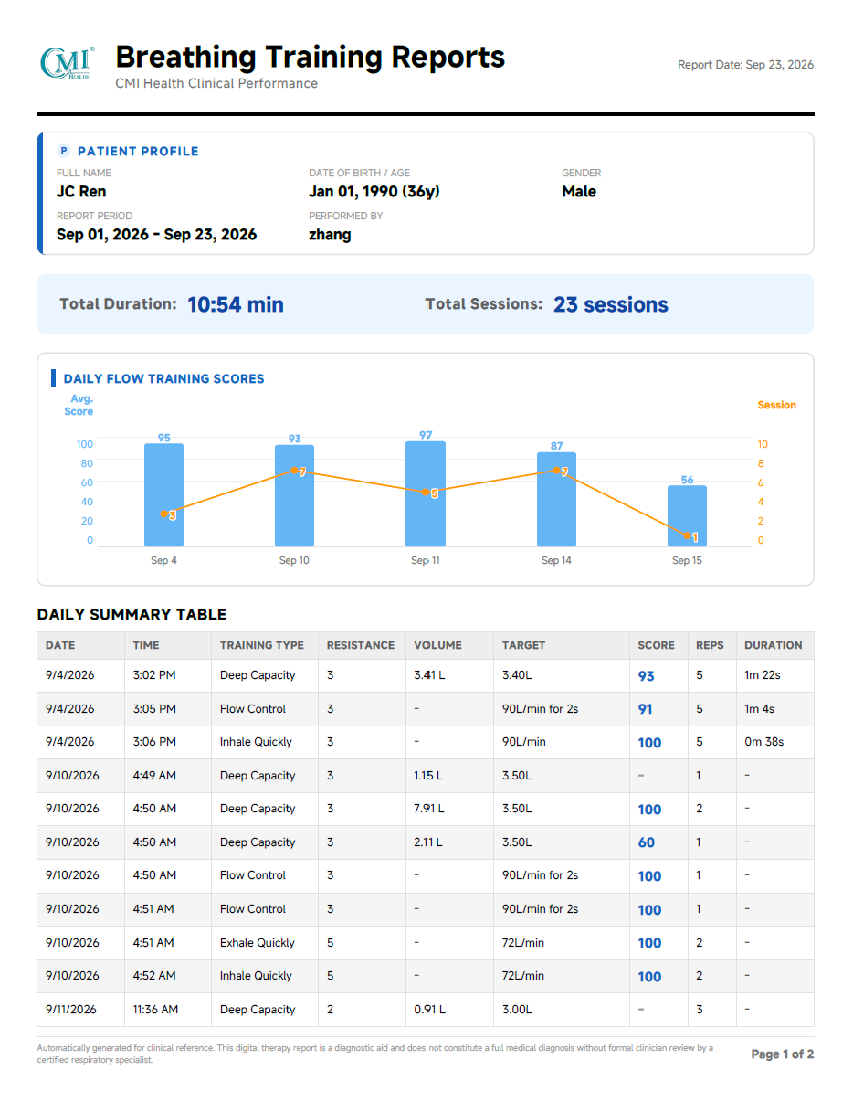This screenshot has height=1102, width=853.
Task: Click the CMI Health logo
Action: 67,63
